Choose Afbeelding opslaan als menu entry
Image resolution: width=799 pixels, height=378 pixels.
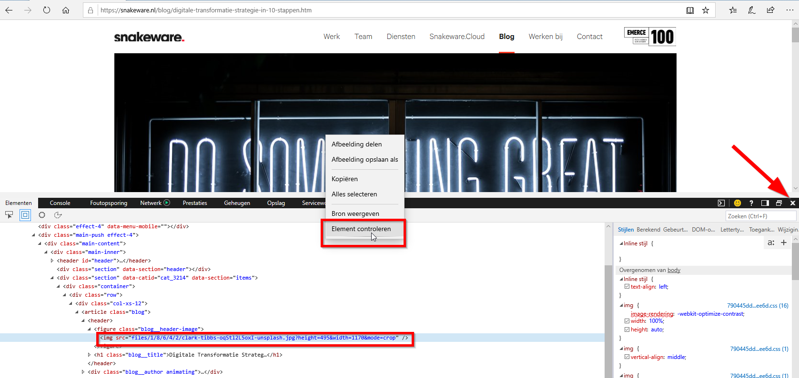(364, 159)
